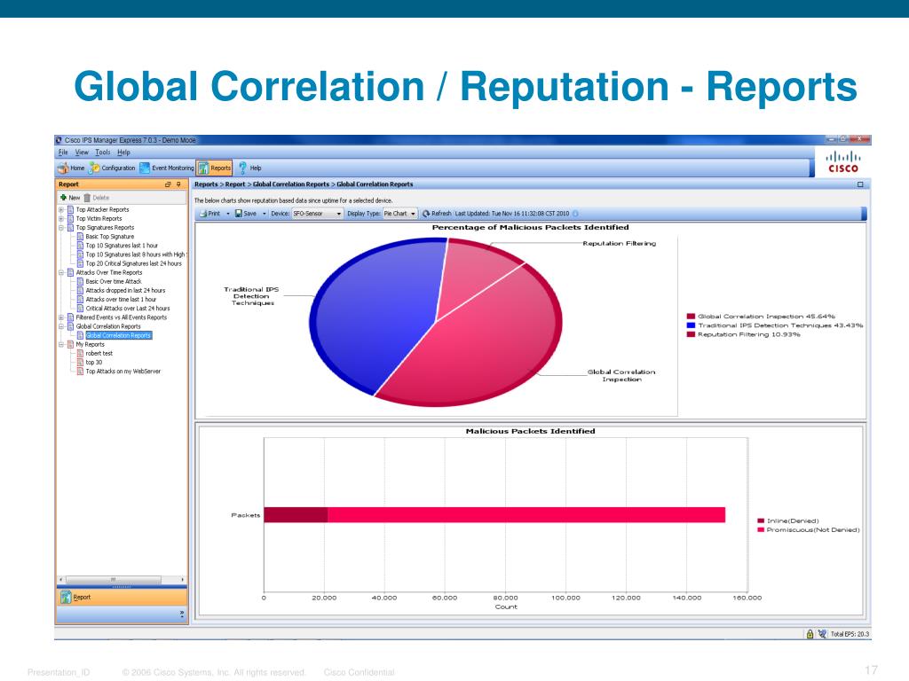Select Basic Top Signature report
Viewport: 909px width, 681px height.
(109, 236)
